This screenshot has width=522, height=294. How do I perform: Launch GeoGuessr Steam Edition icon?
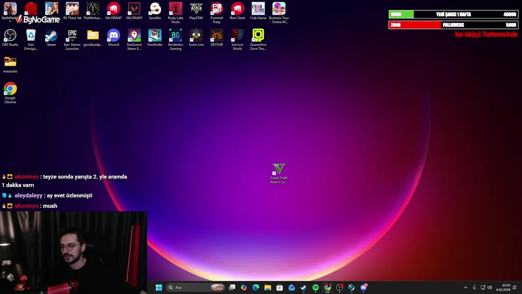click(x=134, y=40)
